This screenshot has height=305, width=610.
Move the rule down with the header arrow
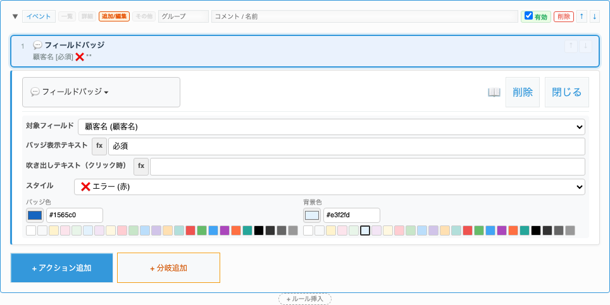click(594, 16)
